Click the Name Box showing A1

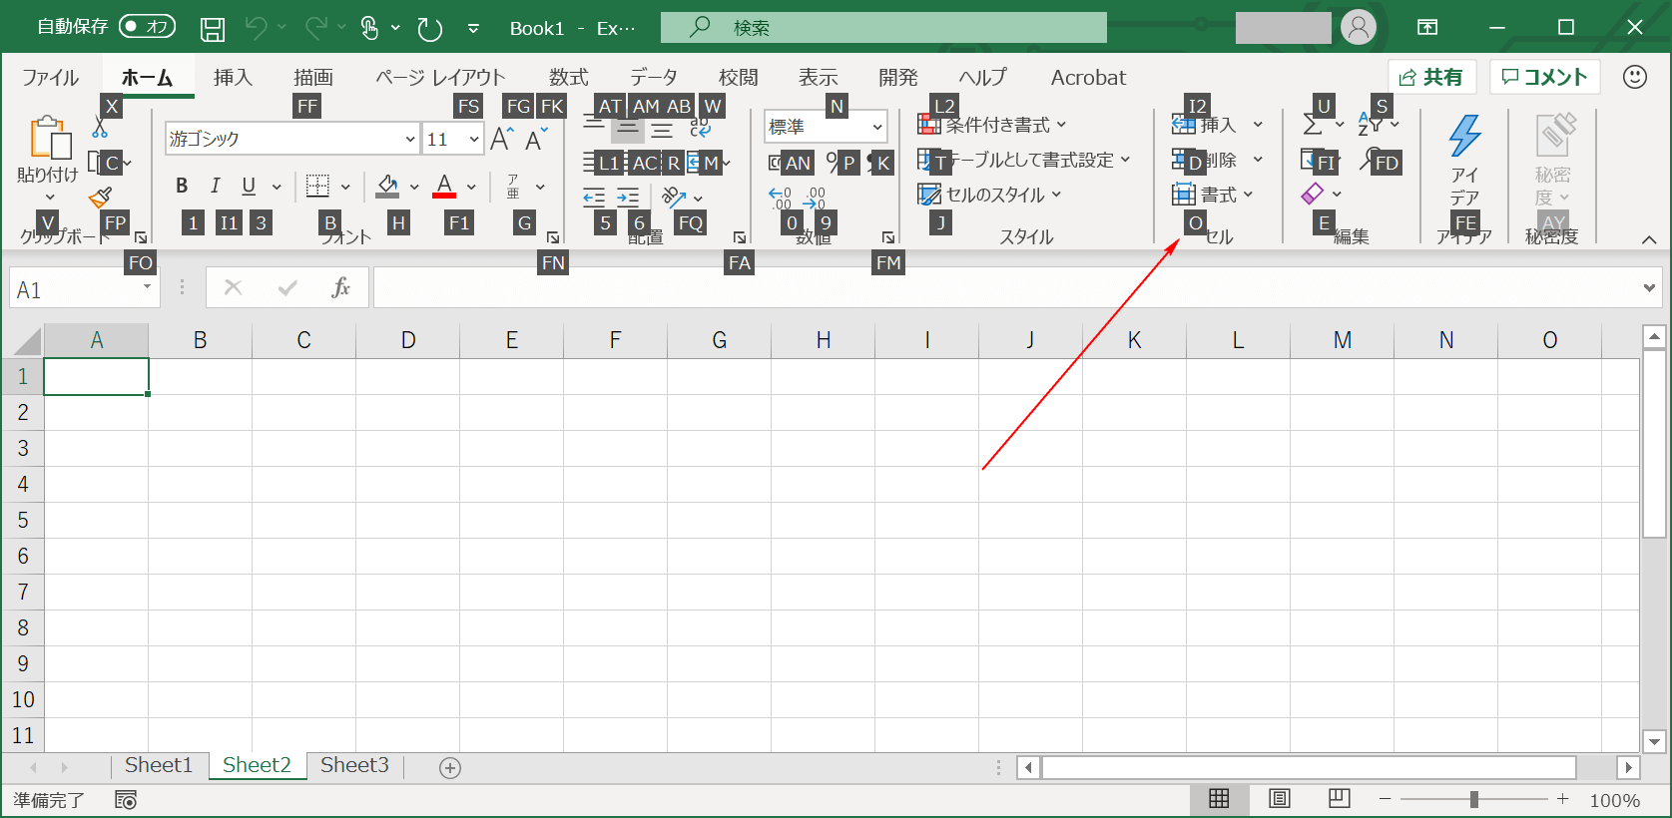[x=75, y=289]
